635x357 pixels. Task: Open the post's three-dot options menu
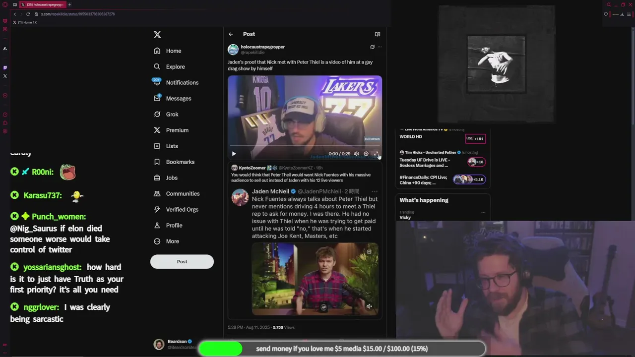(380, 47)
